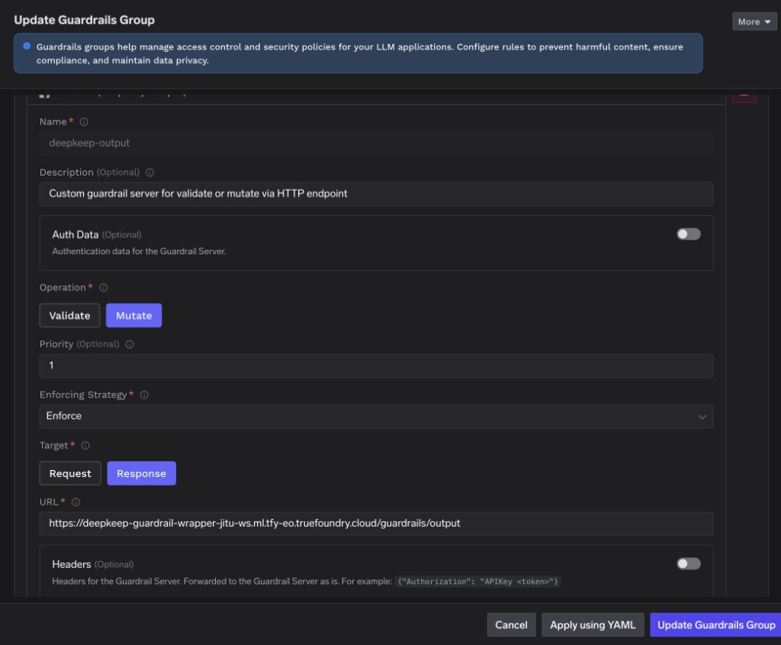Click the 'Update Guardrails Group' dialog title
This screenshot has width=781, height=645.
click(84, 20)
